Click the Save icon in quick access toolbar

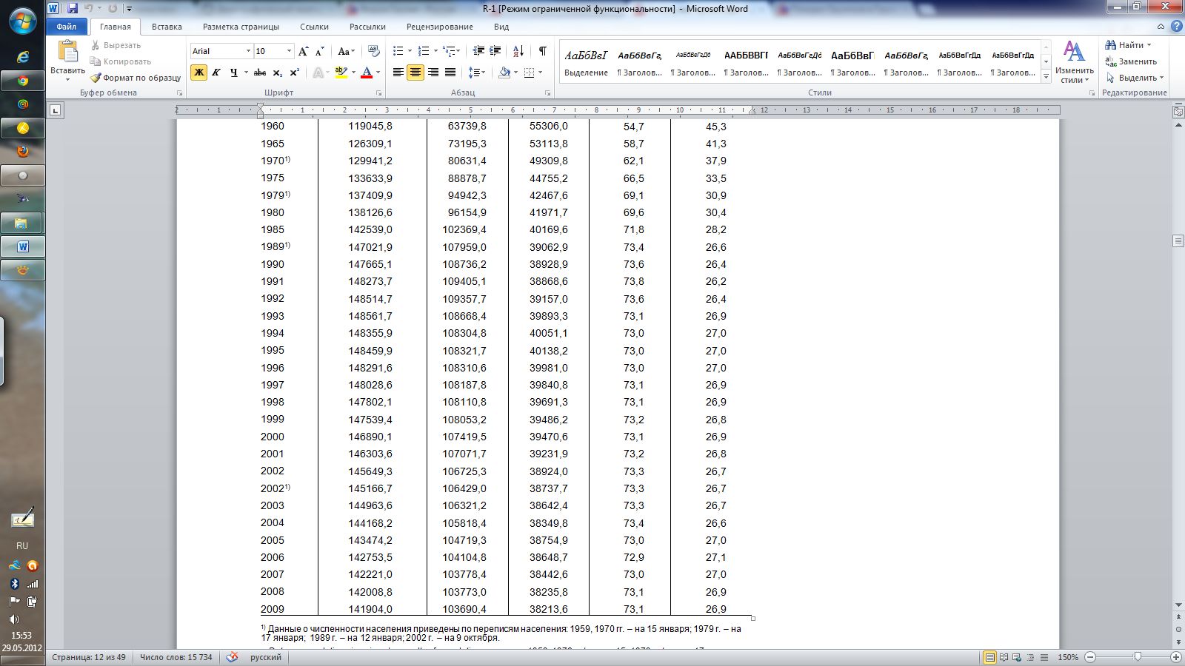tap(73, 9)
